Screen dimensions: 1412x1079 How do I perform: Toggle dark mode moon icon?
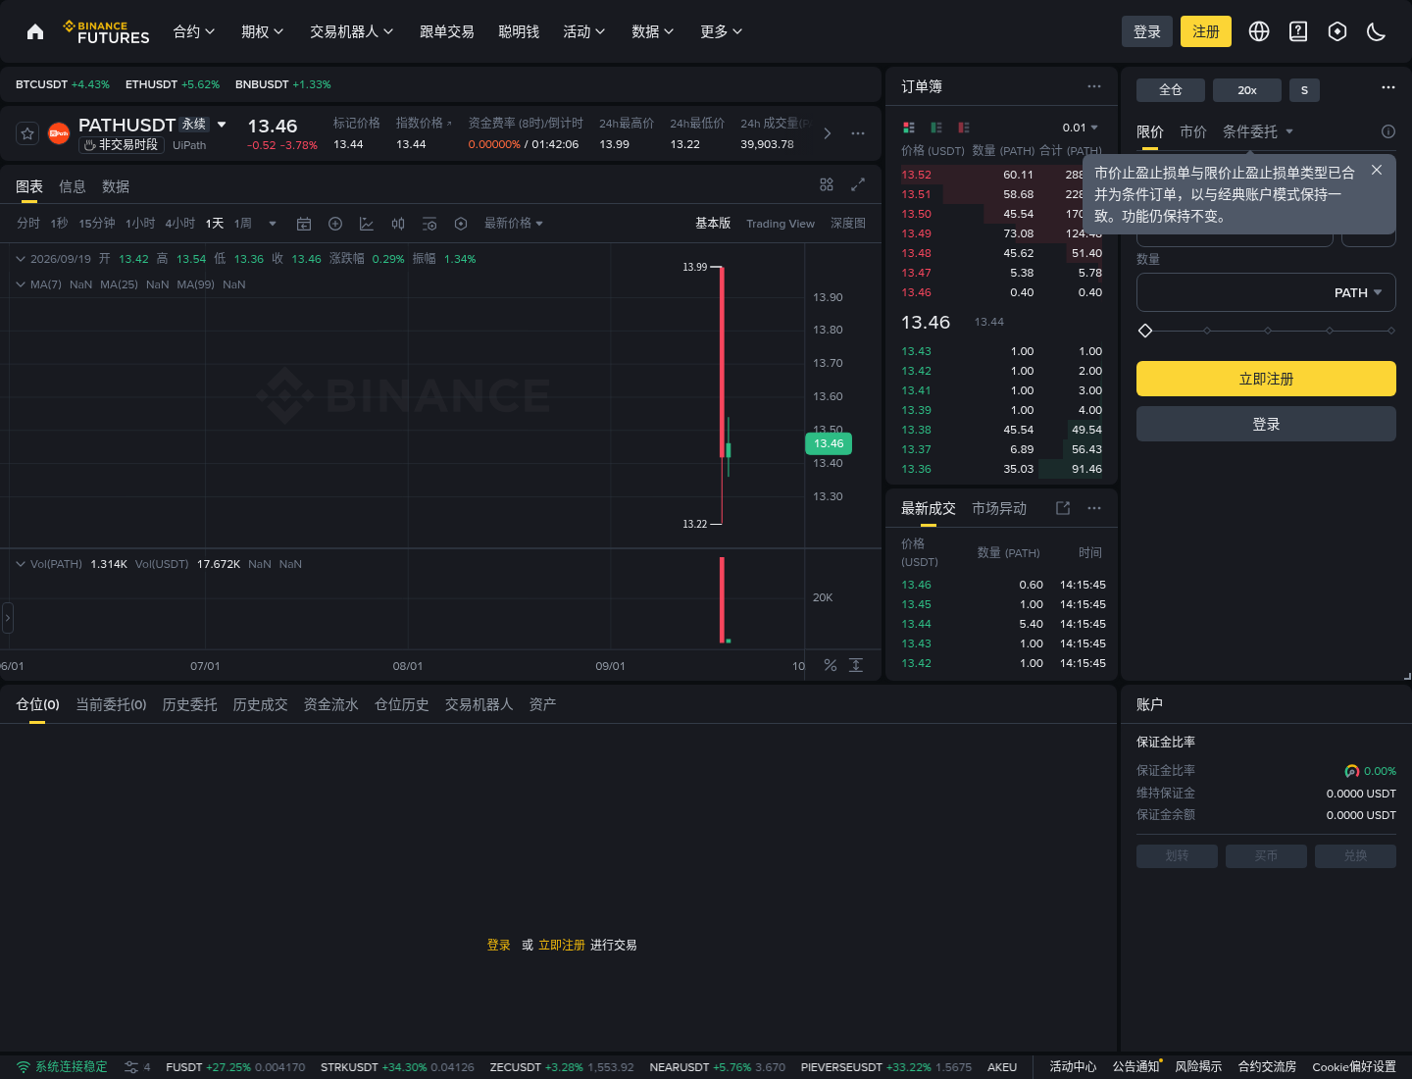click(x=1377, y=31)
